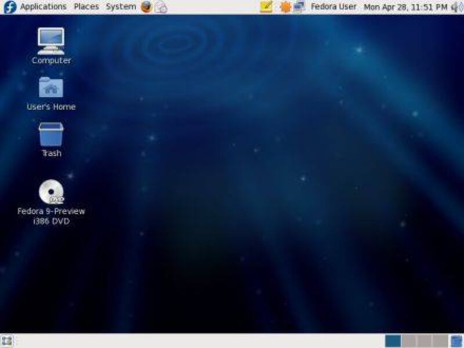Toggle Show Desktop button in bottom panel

pos(7,341)
